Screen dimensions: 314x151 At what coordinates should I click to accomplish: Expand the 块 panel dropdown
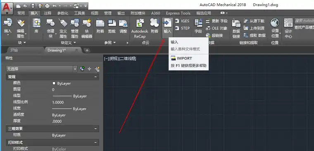coord(25,43)
